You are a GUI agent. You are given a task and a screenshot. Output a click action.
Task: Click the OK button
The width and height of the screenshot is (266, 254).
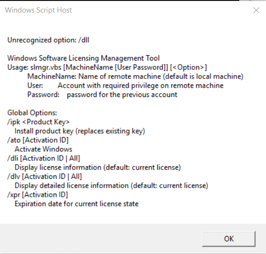pyautogui.click(x=229, y=238)
